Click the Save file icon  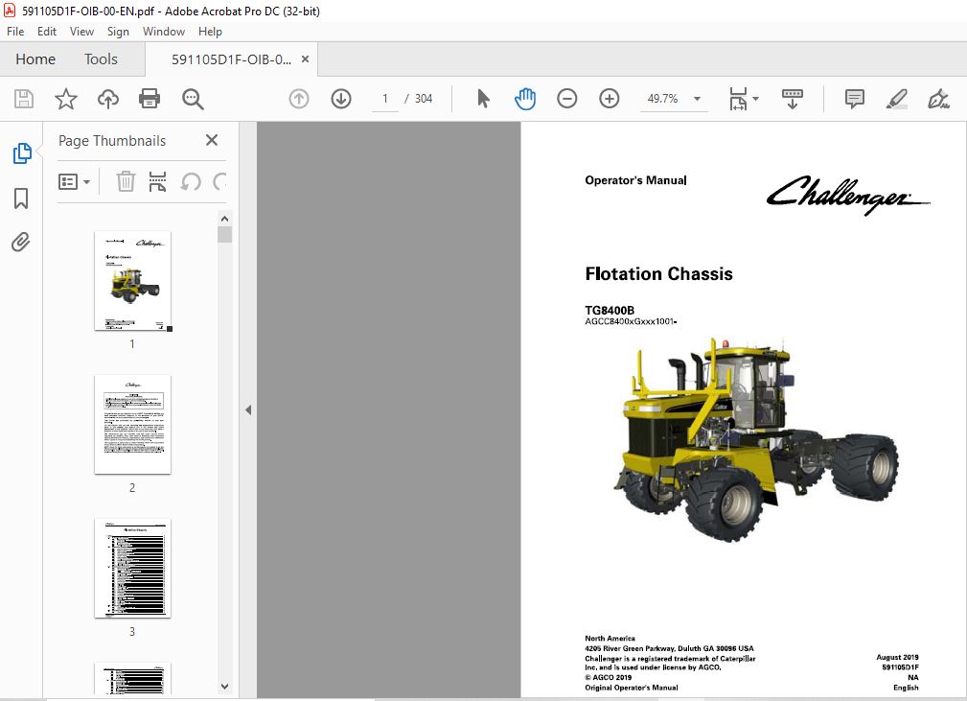point(24,99)
